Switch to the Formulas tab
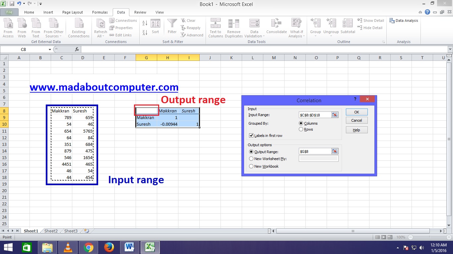The width and height of the screenshot is (453, 254). [x=100, y=12]
